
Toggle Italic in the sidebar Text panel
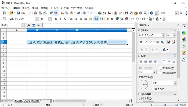coord(146,42)
